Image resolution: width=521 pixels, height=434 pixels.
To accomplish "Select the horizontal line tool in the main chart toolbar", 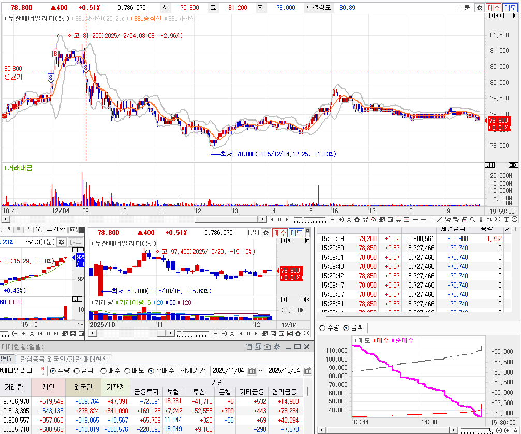I will coord(423,220).
